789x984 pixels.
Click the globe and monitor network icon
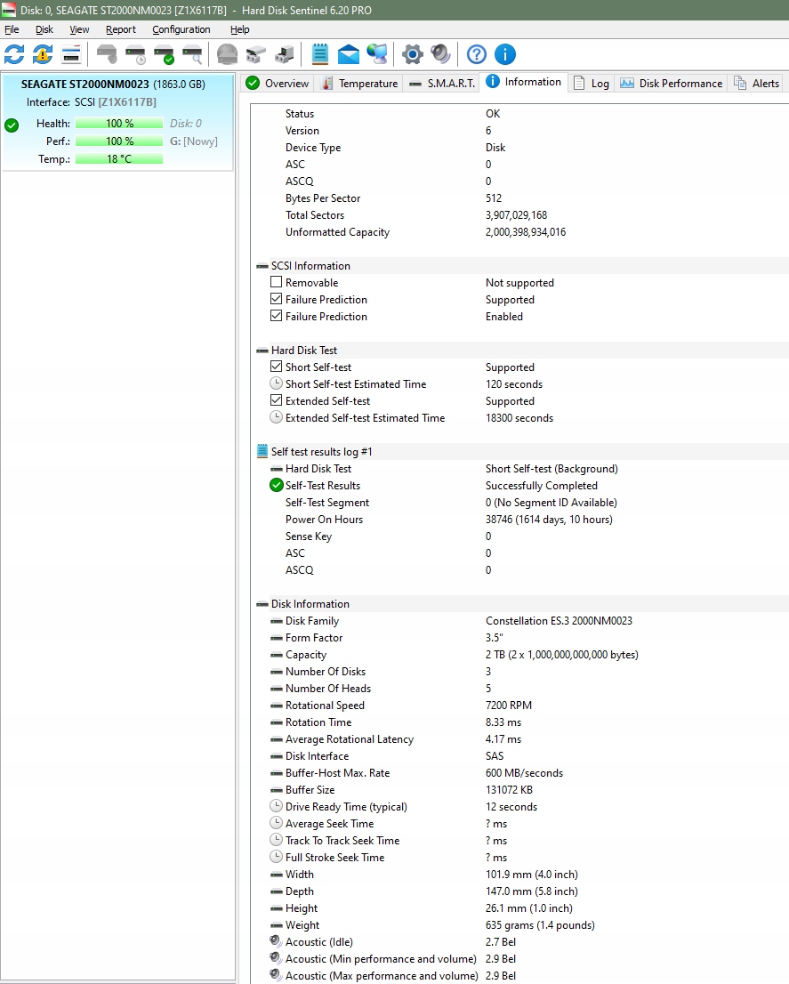pyautogui.click(x=377, y=54)
